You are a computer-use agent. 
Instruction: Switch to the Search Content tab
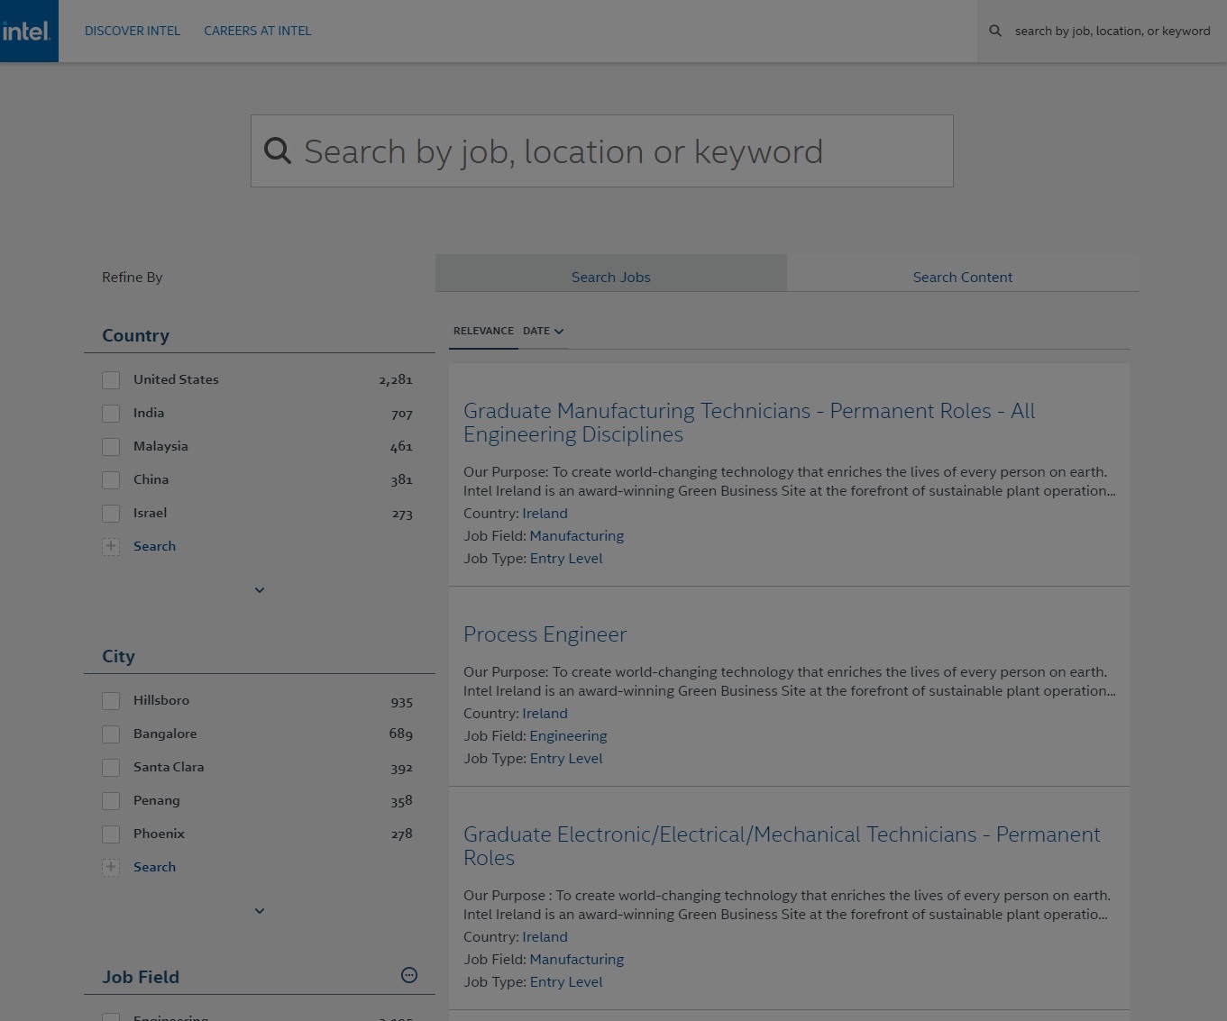(962, 277)
